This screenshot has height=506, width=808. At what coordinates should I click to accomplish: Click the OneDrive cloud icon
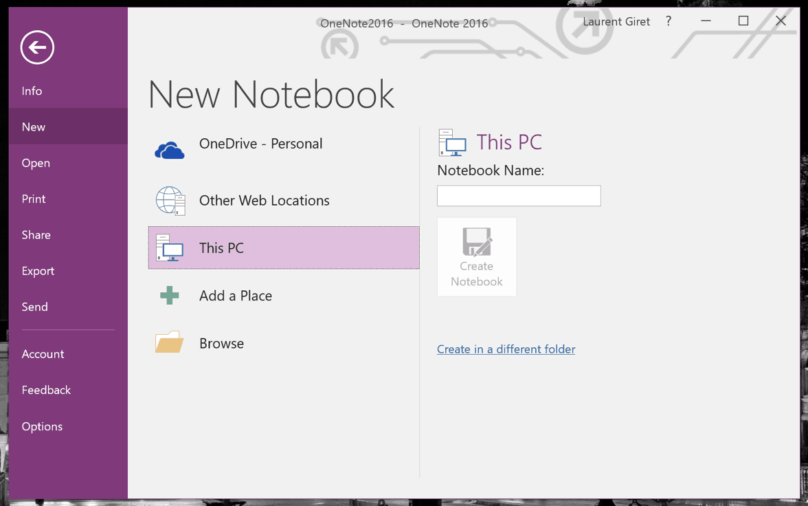pyautogui.click(x=170, y=150)
